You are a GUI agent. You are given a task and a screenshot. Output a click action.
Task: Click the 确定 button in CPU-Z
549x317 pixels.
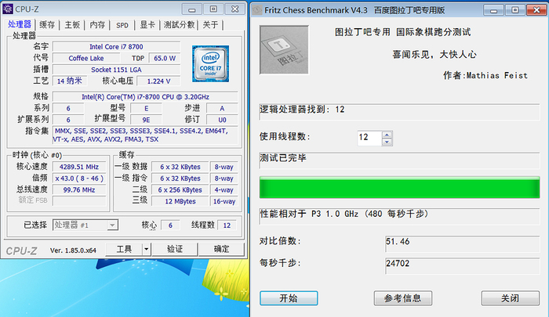click(221, 249)
